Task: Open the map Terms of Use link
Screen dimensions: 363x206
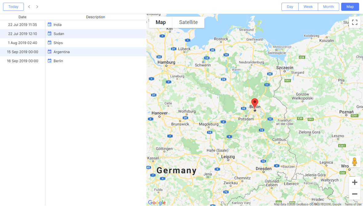Action: point(353,204)
